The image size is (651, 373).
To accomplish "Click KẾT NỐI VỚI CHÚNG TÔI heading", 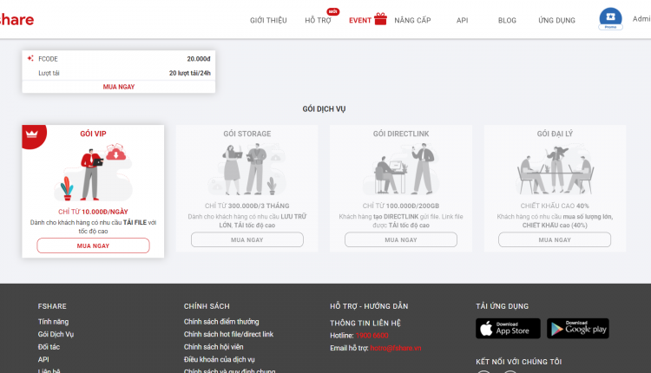I will click(518, 362).
